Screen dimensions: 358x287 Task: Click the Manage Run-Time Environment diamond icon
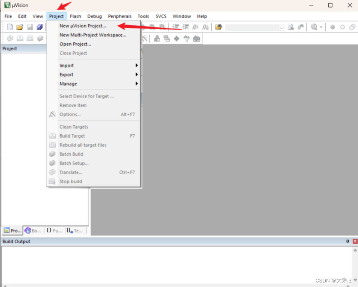click(176, 39)
